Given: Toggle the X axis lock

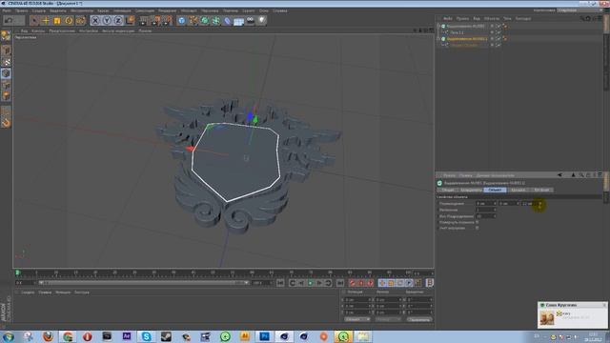Looking at the screenshot, I should [x=95, y=20].
